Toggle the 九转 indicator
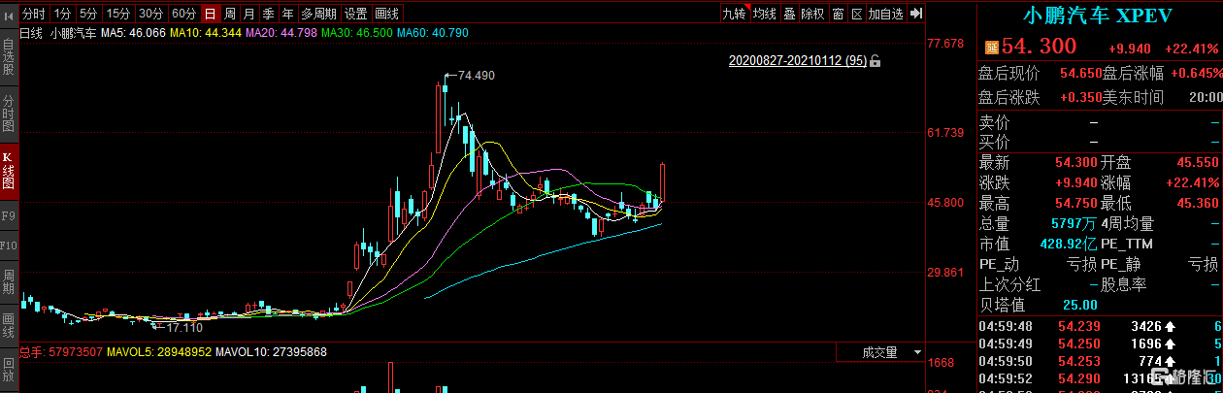 [x=734, y=14]
